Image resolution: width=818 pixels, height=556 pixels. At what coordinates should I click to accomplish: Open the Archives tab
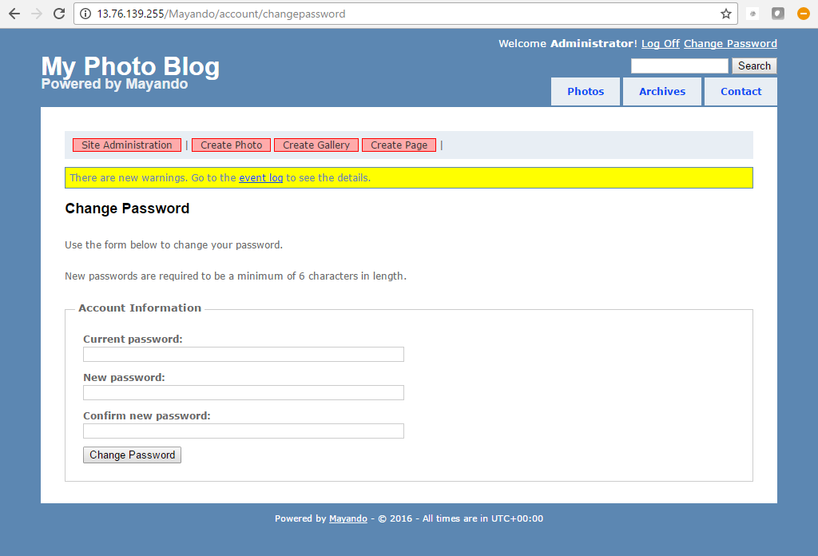(662, 92)
